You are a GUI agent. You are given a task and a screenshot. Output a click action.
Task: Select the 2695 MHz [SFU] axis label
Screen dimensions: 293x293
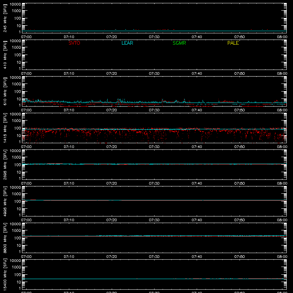coord(5,164)
